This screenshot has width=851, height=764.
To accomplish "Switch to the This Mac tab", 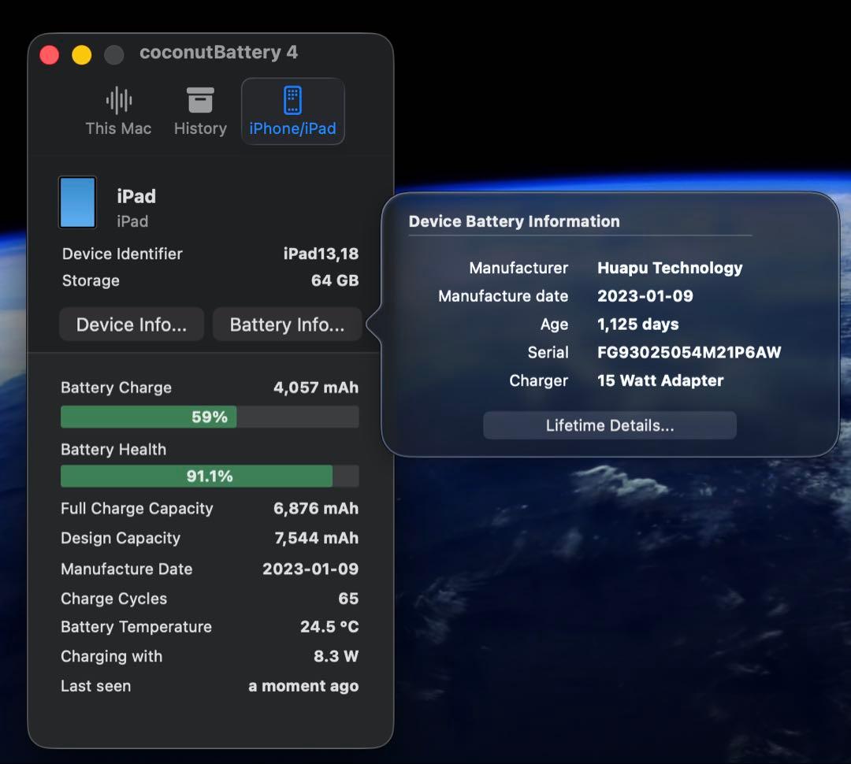I will (x=118, y=110).
